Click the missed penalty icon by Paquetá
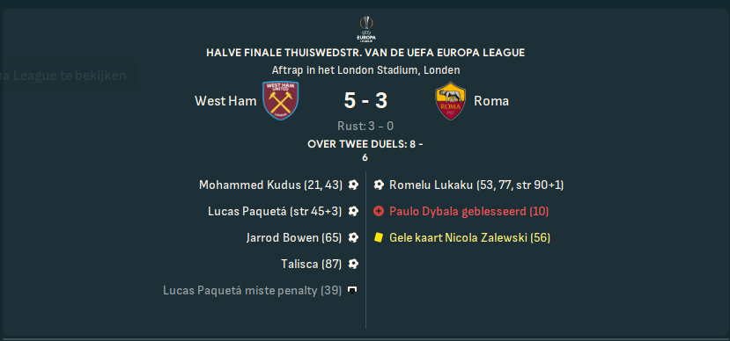Image resolution: width=730 pixels, height=341 pixels. [353, 290]
